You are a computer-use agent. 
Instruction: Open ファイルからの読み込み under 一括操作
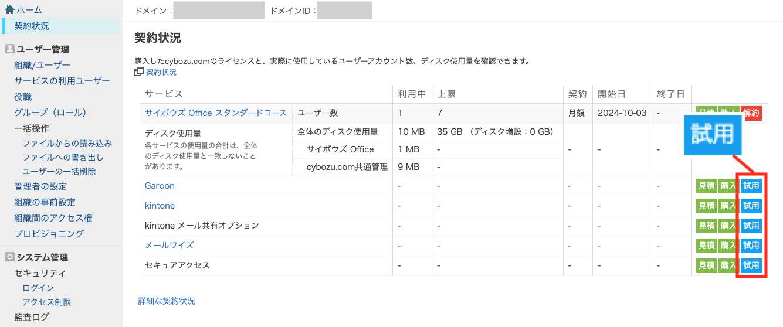click(x=67, y=144)
